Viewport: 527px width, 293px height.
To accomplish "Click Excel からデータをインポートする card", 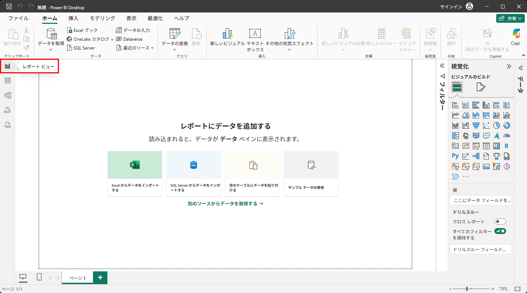I will pyautogui.click(x=135, y=173).
